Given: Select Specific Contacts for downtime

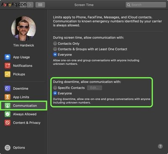Looking at the screenshot, I should [55, 88].
